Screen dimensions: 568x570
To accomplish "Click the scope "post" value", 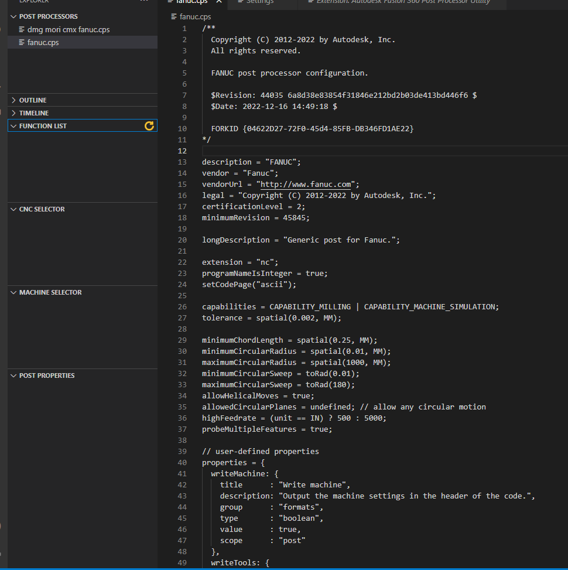I will (292, 541).
